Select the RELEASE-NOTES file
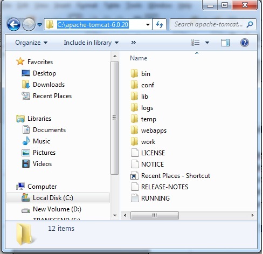Image resolution: width=263 pixels, height=254 pixels. (x=160, y=187)
